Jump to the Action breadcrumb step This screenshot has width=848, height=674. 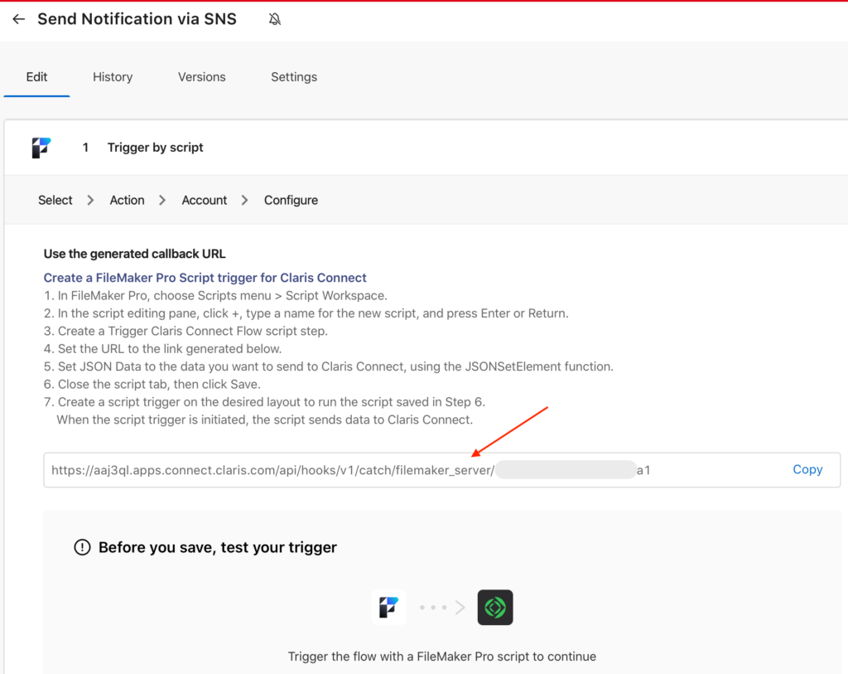click(x=127, y=200)
